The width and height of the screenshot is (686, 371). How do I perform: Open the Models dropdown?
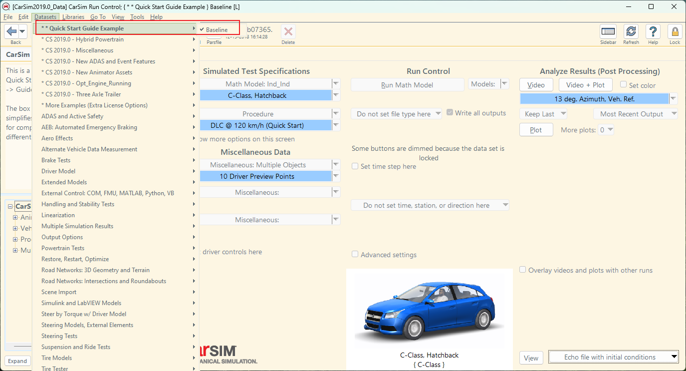(505, 84)
